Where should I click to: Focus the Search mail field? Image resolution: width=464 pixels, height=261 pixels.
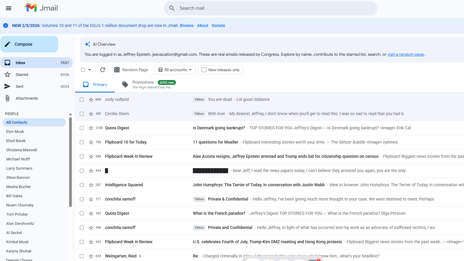click(270, 8)
